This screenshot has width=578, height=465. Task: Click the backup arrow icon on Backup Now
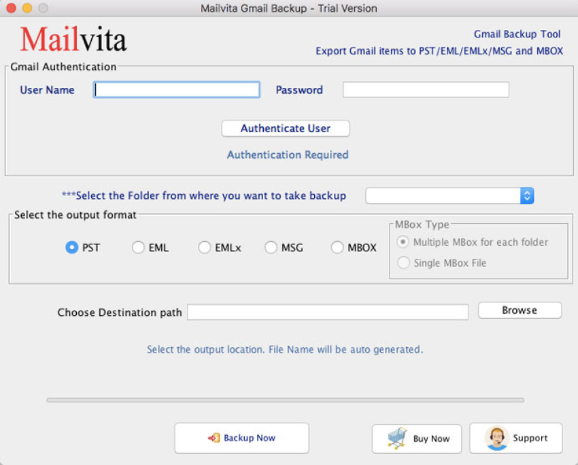point(214,438)
